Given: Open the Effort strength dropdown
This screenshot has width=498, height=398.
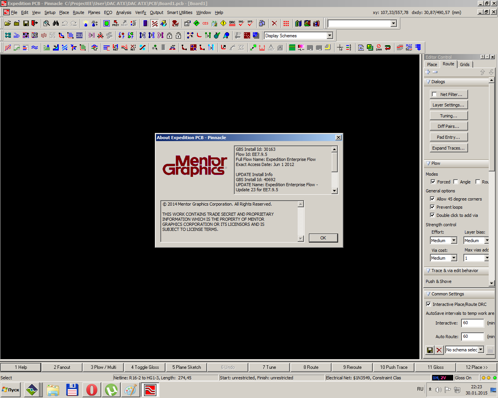Looking at the screenshot, I should 454,241.
